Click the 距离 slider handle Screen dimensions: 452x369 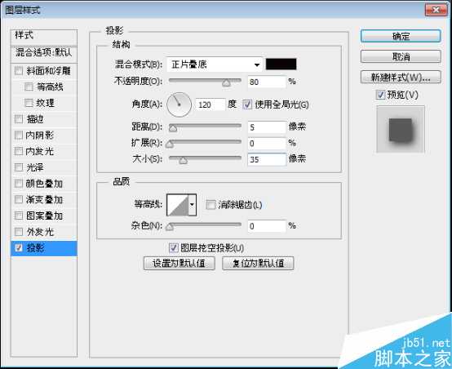coord(173,128)
